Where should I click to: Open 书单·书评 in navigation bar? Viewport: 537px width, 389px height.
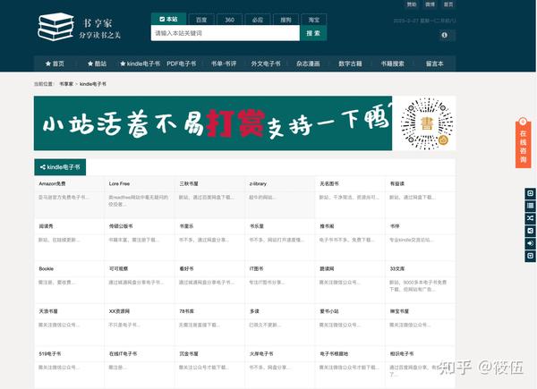click(x=224, y=63)
